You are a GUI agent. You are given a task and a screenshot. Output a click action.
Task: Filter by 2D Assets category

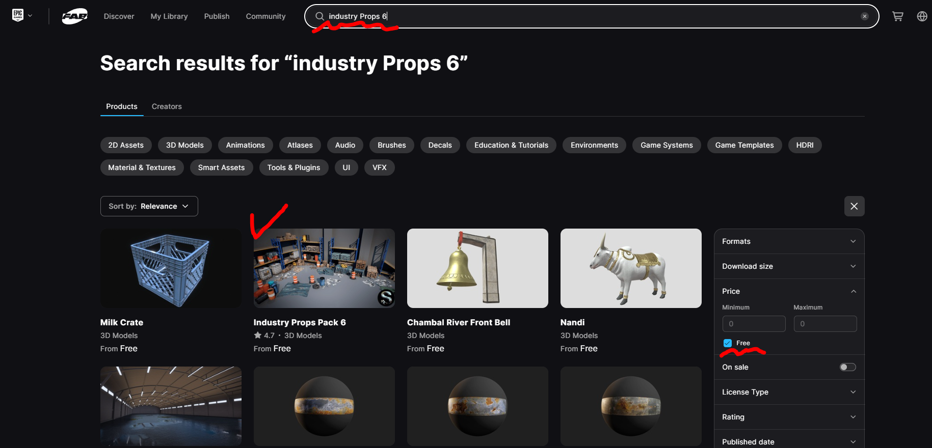tap(126, 145)
